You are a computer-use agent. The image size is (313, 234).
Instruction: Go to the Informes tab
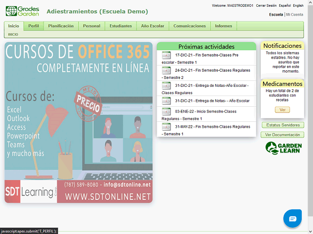point(224,26)
